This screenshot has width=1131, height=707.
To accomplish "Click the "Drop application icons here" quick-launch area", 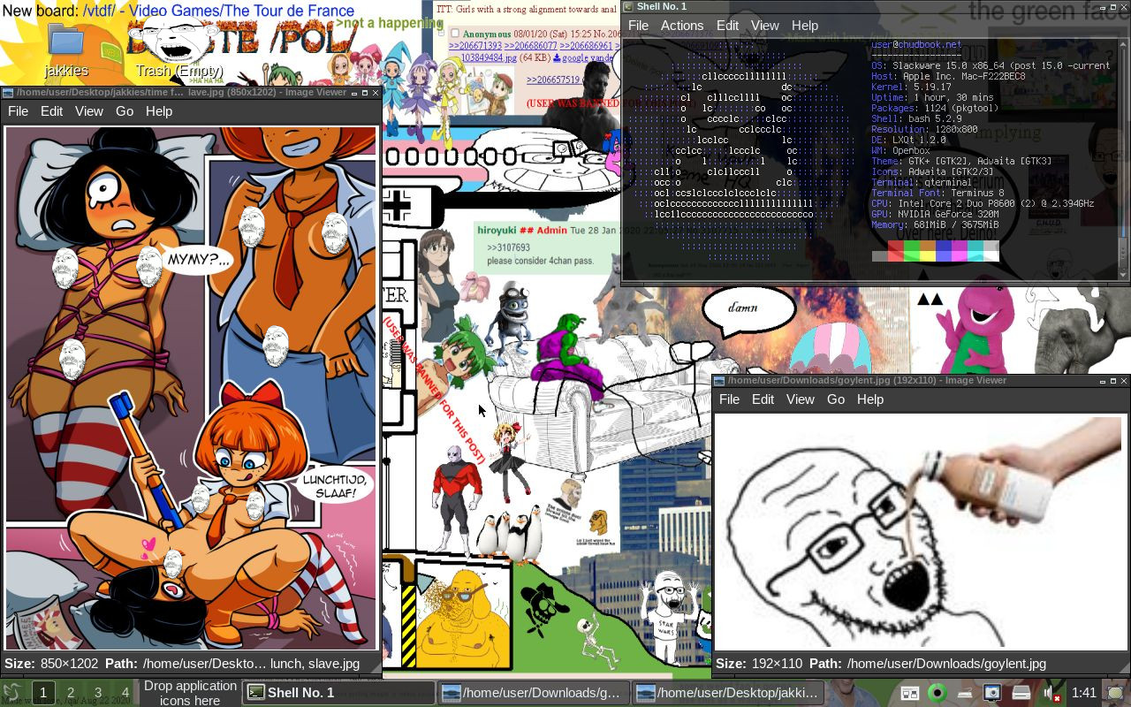I will point(190,693).
